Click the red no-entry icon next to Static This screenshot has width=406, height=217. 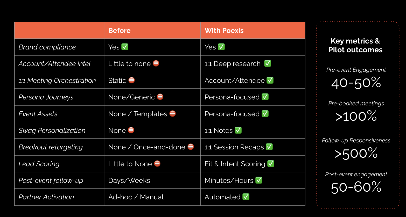[x=132, y=80]
